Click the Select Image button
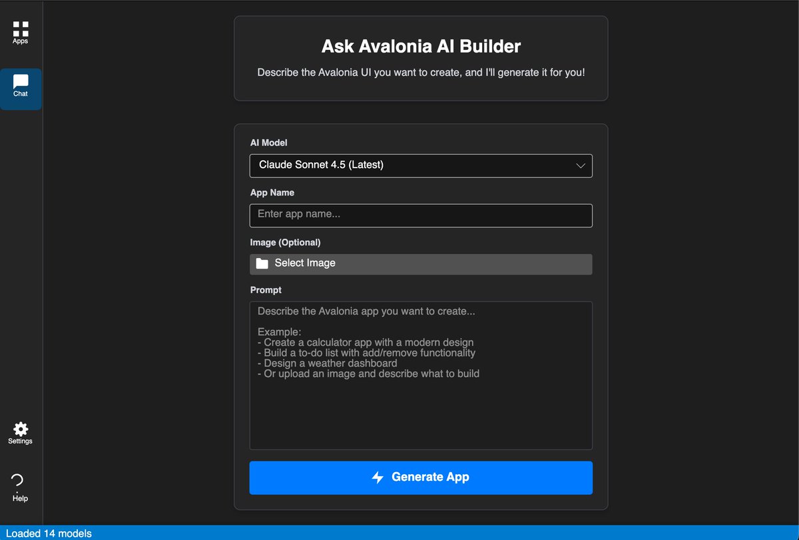 click(421, 264)
